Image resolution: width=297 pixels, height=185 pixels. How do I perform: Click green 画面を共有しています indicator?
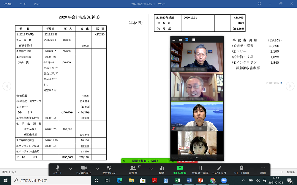(x=145, y=161)
